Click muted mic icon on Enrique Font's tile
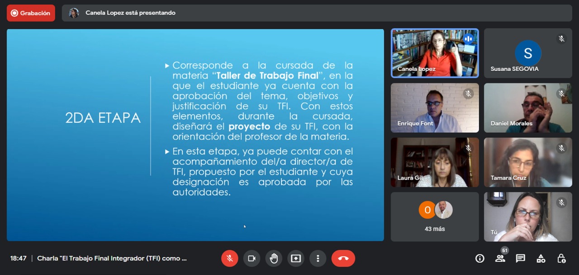Viewport: 579px width, 275px height. tap(468, 93)
